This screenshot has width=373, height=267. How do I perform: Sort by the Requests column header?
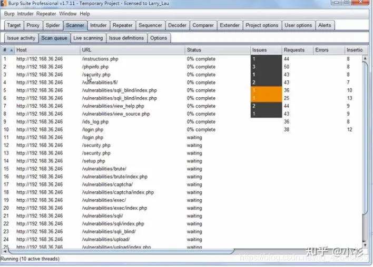[x=297, y=50]
